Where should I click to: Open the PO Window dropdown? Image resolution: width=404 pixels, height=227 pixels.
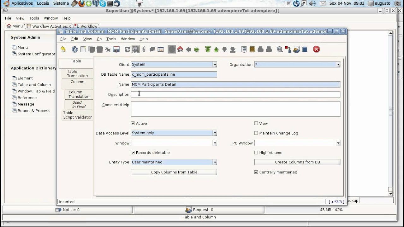pyautogui.click(x=338, y=143)
